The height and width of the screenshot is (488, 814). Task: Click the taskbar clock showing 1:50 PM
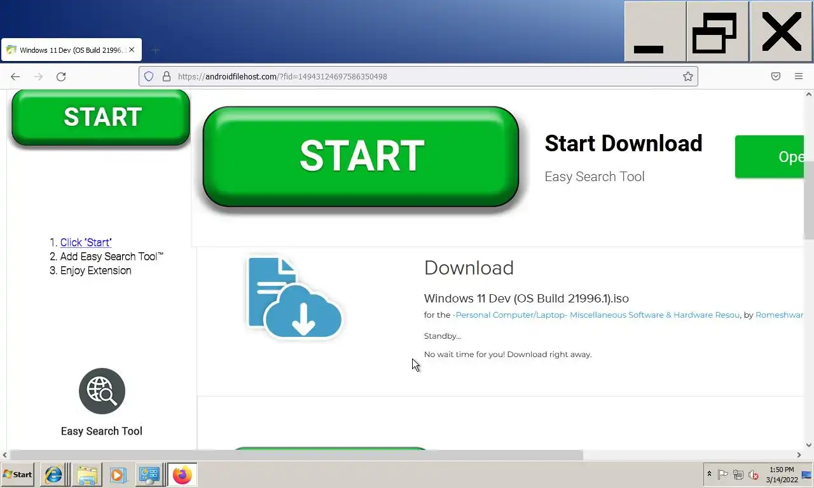(782, 475)
